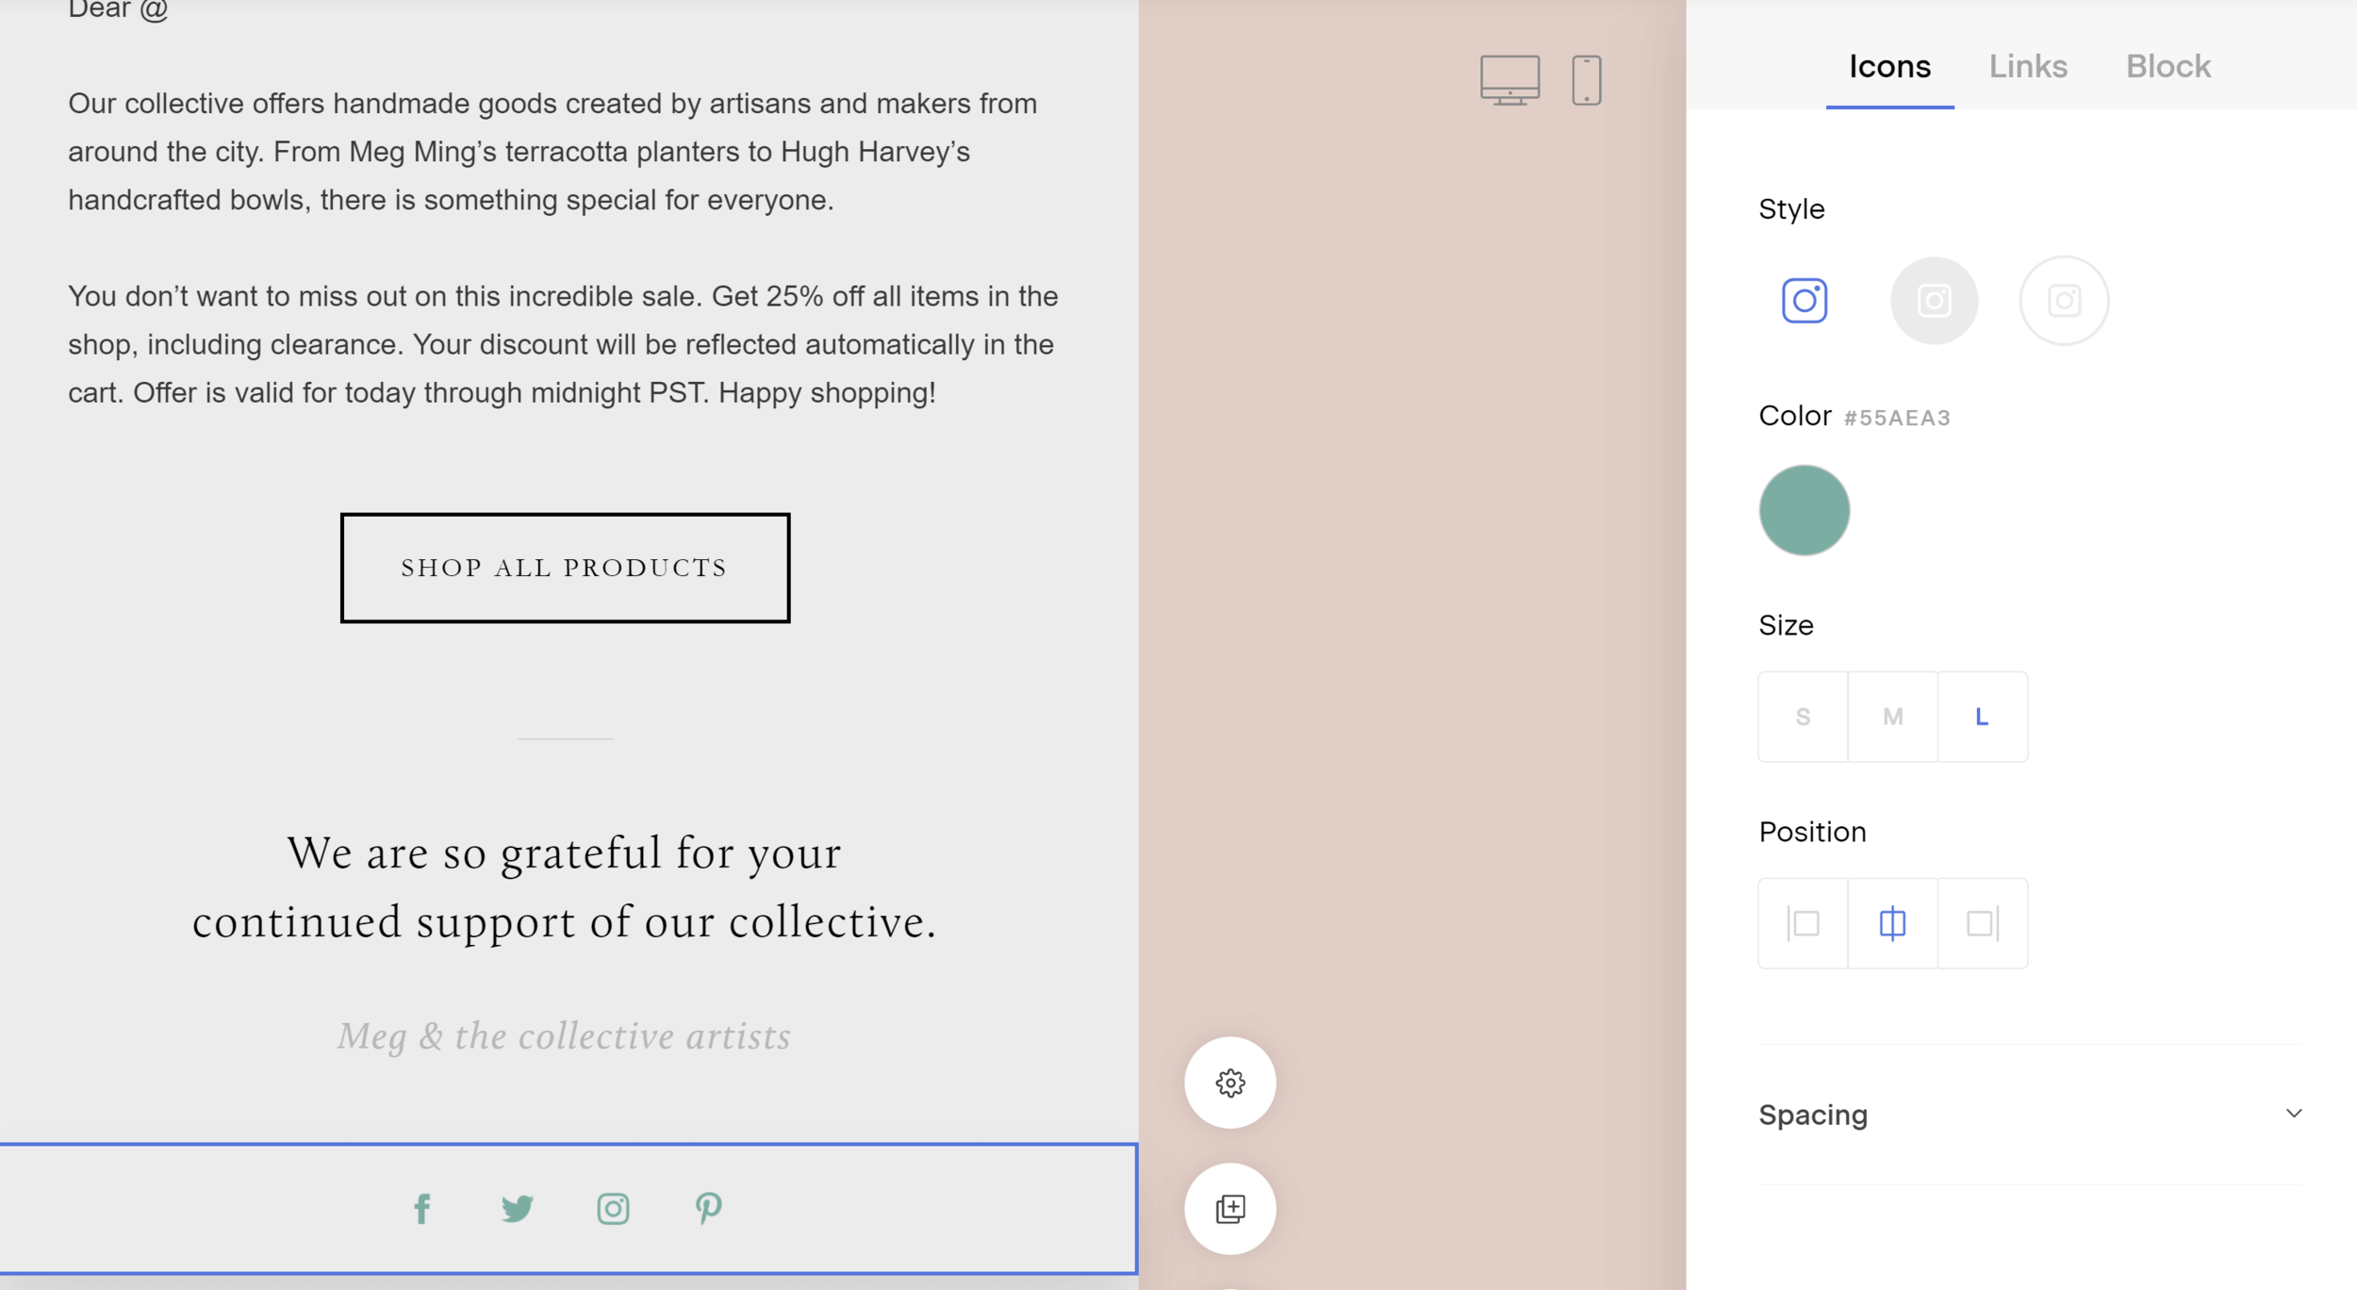Image resolution: width=2357 pixels, height=1290 pixels.
Task: Open the green icon color swatch
Action: tap(1804, 509)
